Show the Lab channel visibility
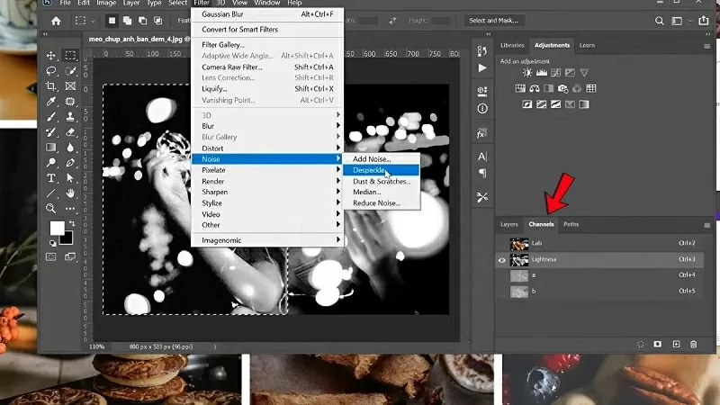720x405 pixels. tap(500, 243)
